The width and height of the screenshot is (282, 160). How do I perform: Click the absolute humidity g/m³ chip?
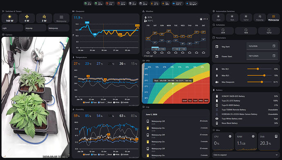coord(191,3)
